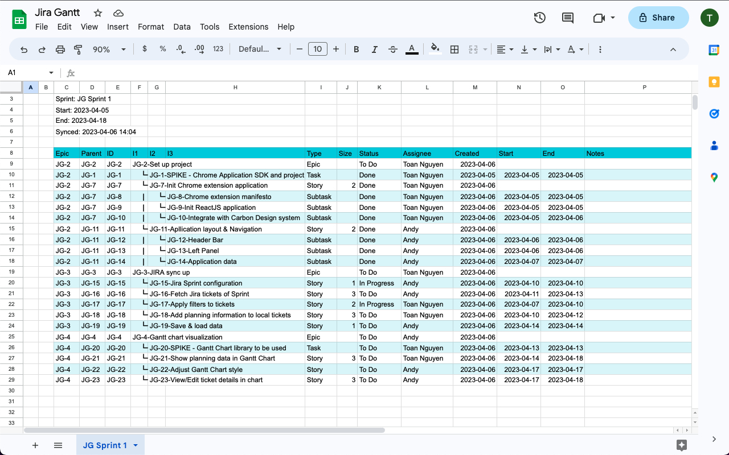Format selection as currency
Image resolution: width=729 pixels, height=455 pixels.
click(144, 49)
